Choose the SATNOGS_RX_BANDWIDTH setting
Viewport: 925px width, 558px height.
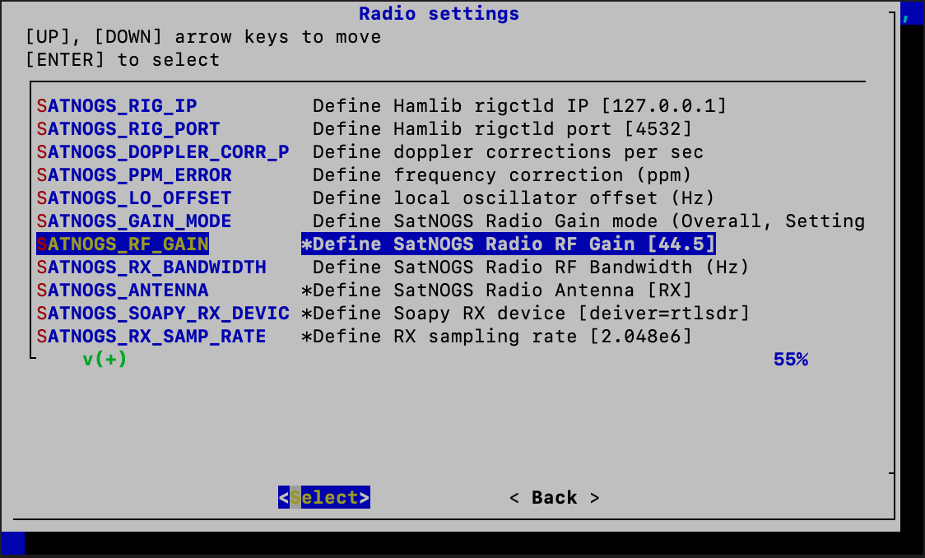151,267
